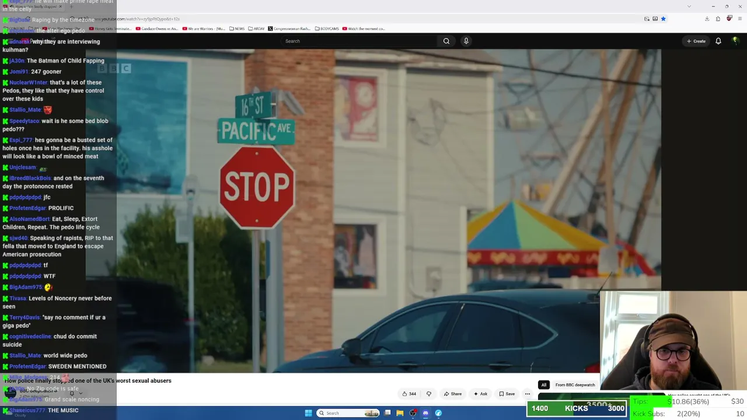The image size is (747, 420).
Task: Click chat username Speedytaco
Action: point(25,121)
